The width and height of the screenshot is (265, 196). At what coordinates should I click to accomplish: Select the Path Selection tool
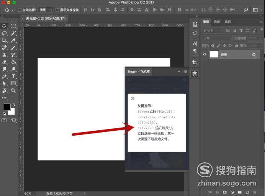click(4, 83)
